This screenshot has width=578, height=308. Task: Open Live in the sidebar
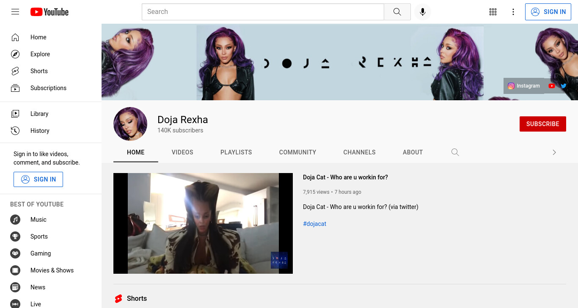[x=51, y=303]
